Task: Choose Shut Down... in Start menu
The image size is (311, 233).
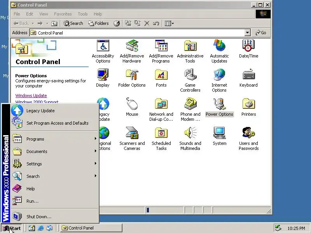Action: pos(54,217)
